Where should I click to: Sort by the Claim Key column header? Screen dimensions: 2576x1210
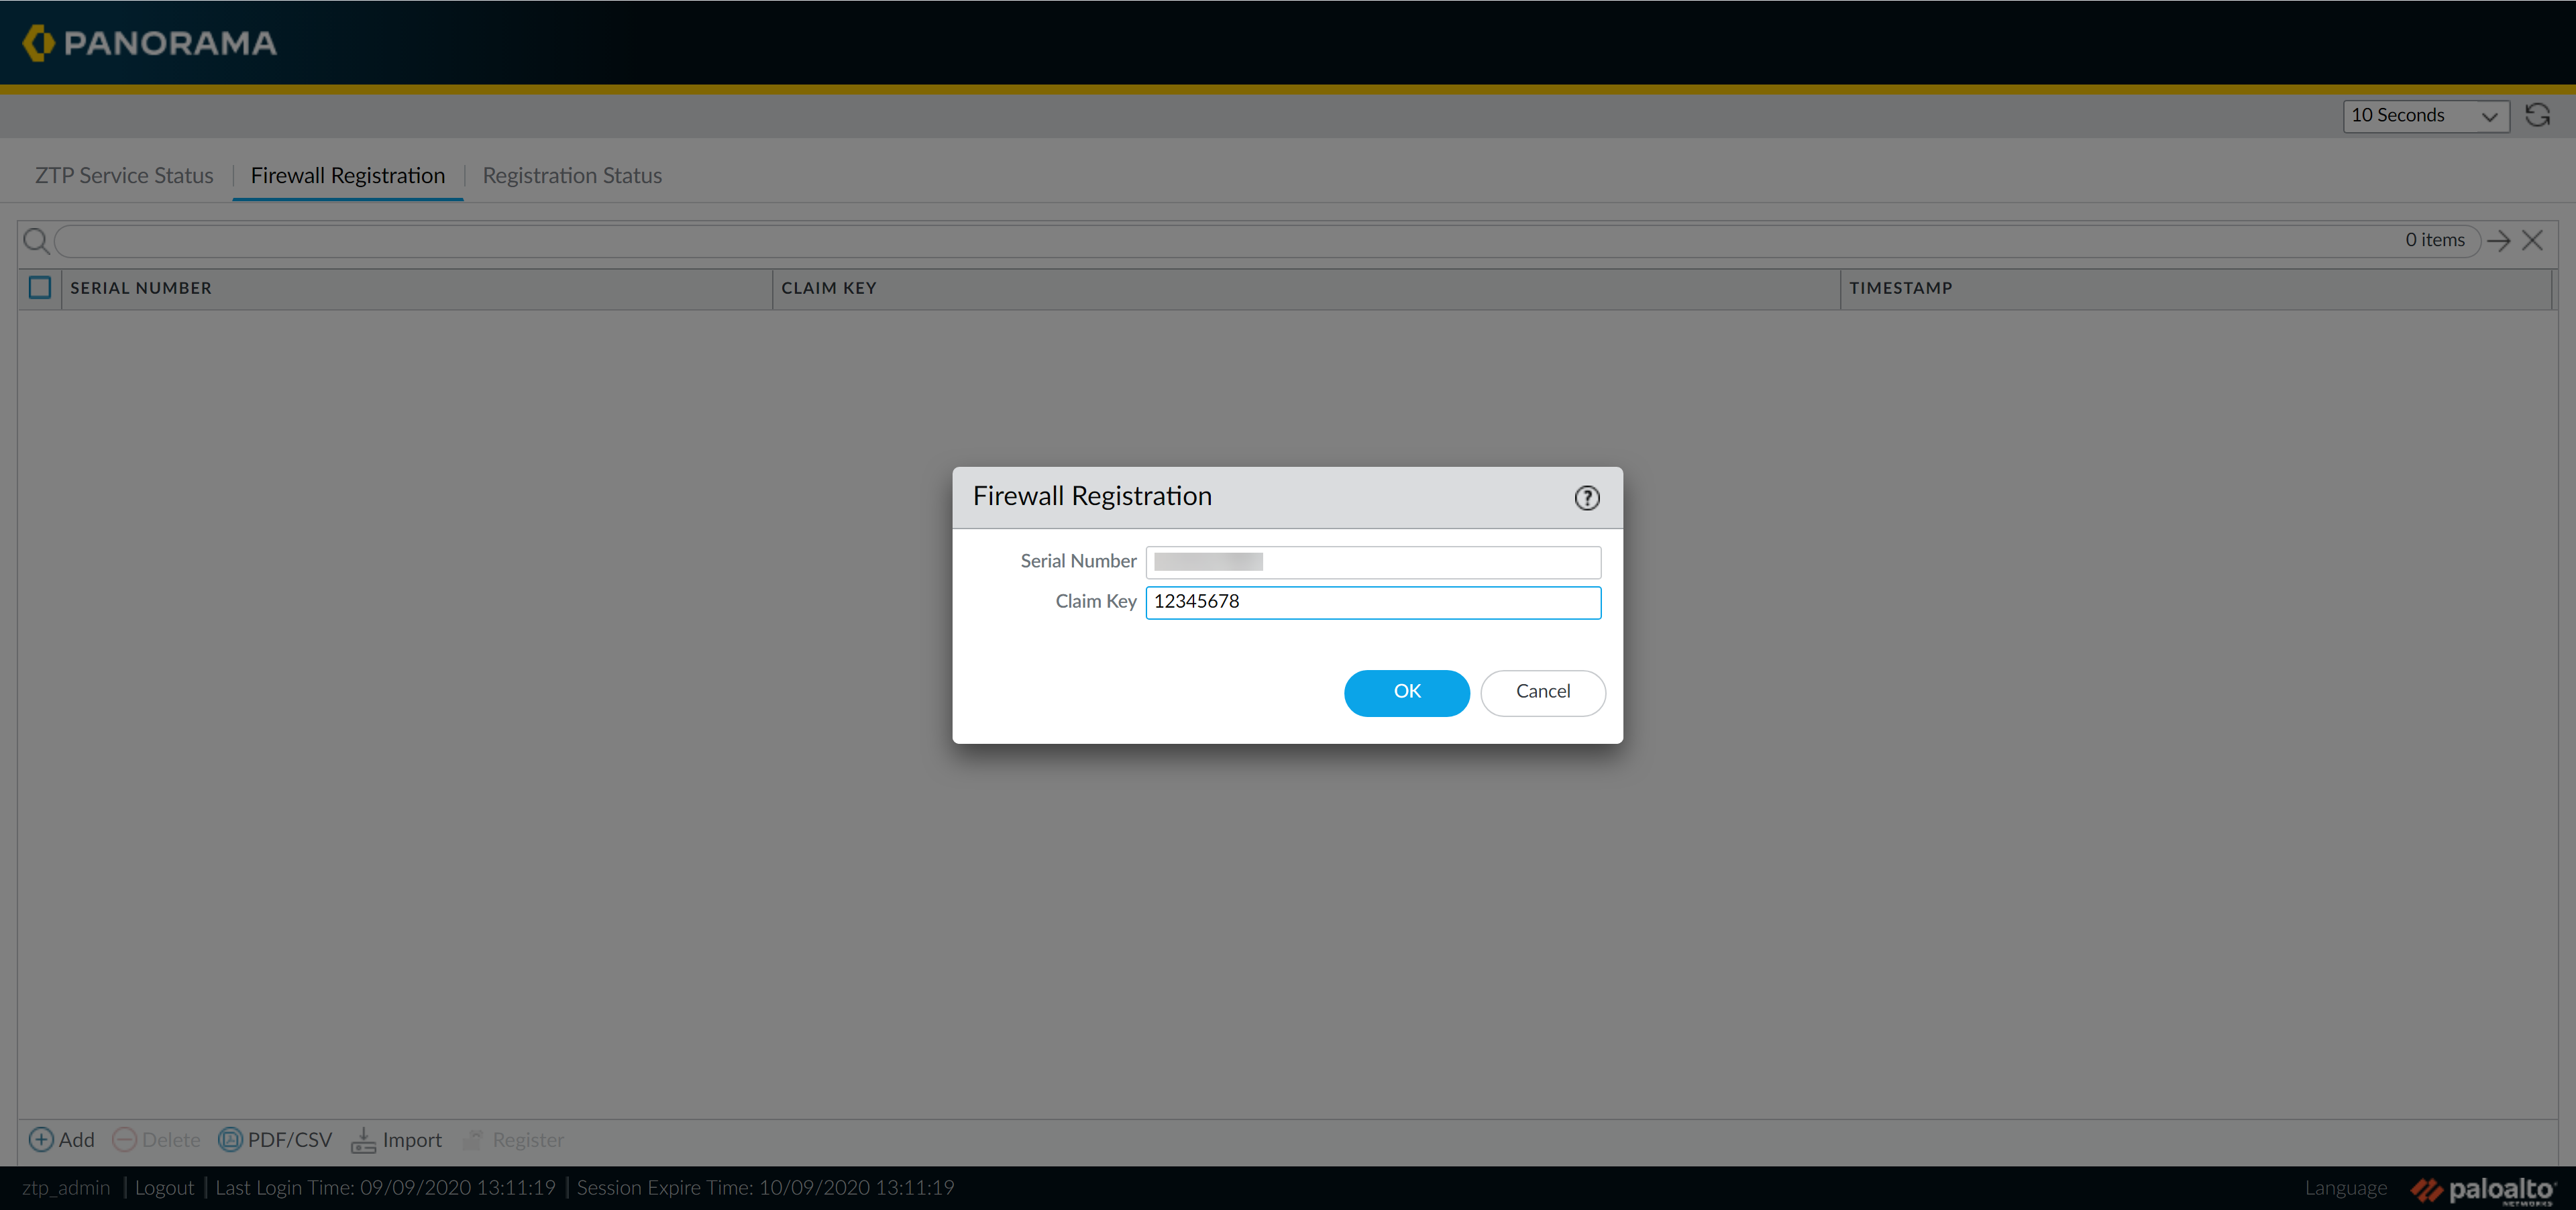828,288
